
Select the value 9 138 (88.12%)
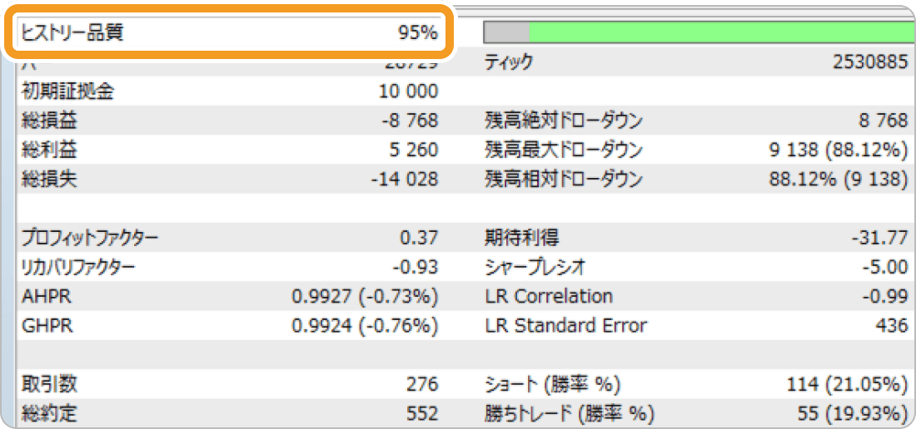click(x=839, y=150)
